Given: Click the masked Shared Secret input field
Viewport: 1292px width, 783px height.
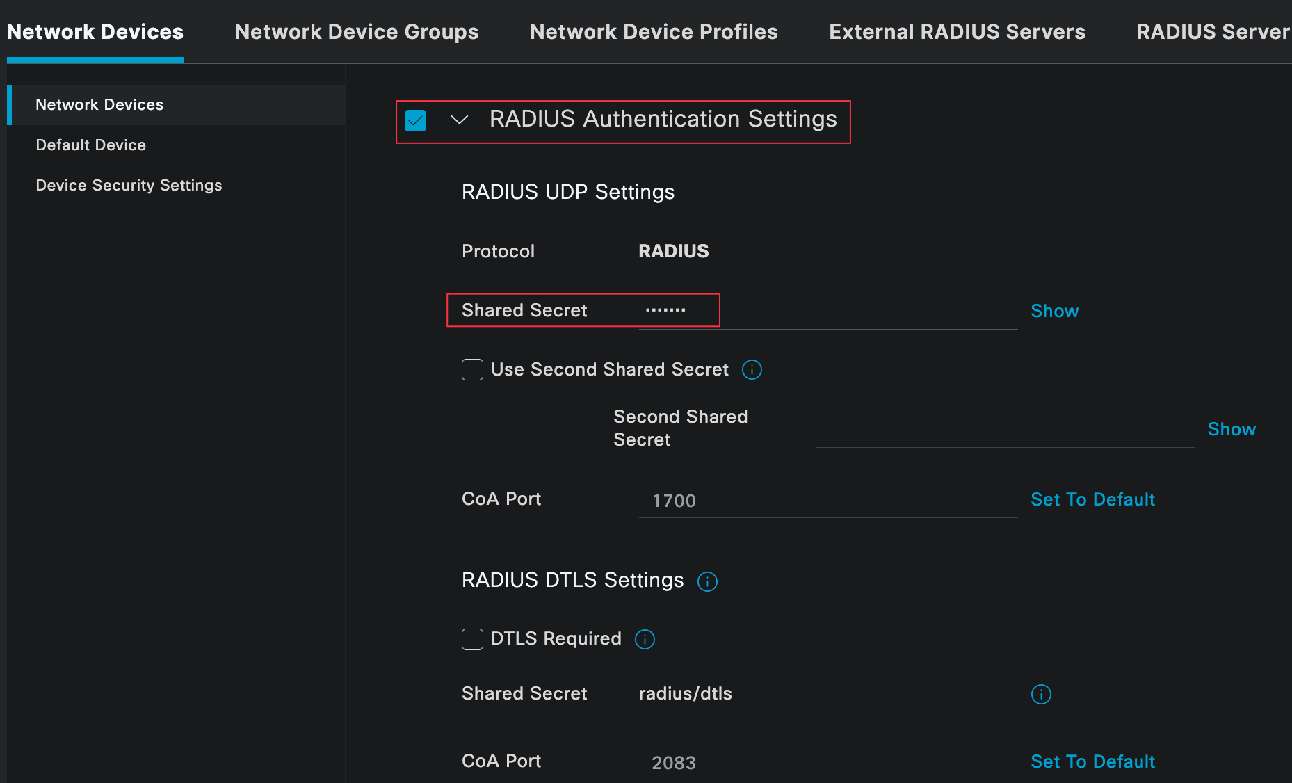Looking at the screenshot, I should point(827,311).
